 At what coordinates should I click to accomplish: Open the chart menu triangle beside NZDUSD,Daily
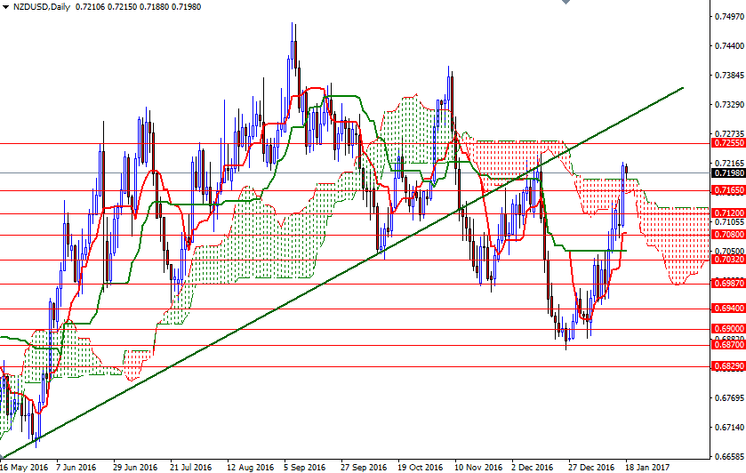(x=4, y=7)
